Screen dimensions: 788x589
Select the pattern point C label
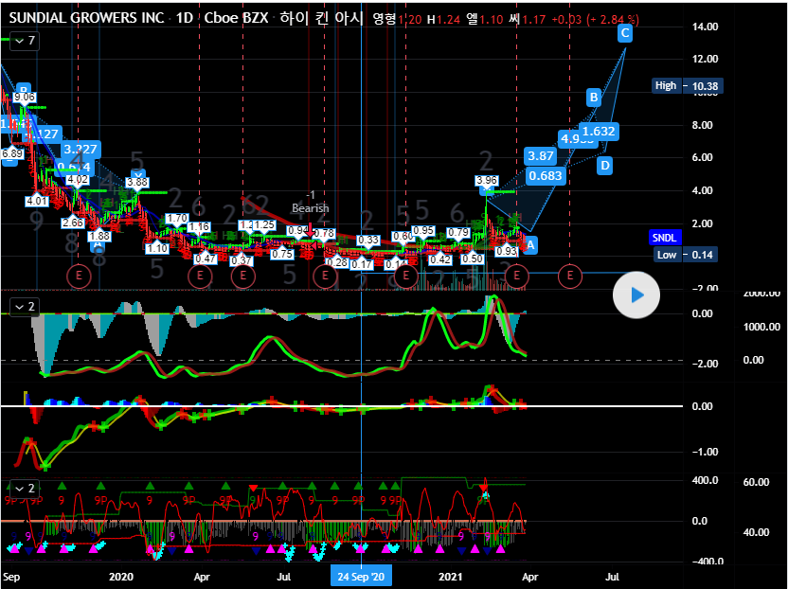tap(625, 33)
